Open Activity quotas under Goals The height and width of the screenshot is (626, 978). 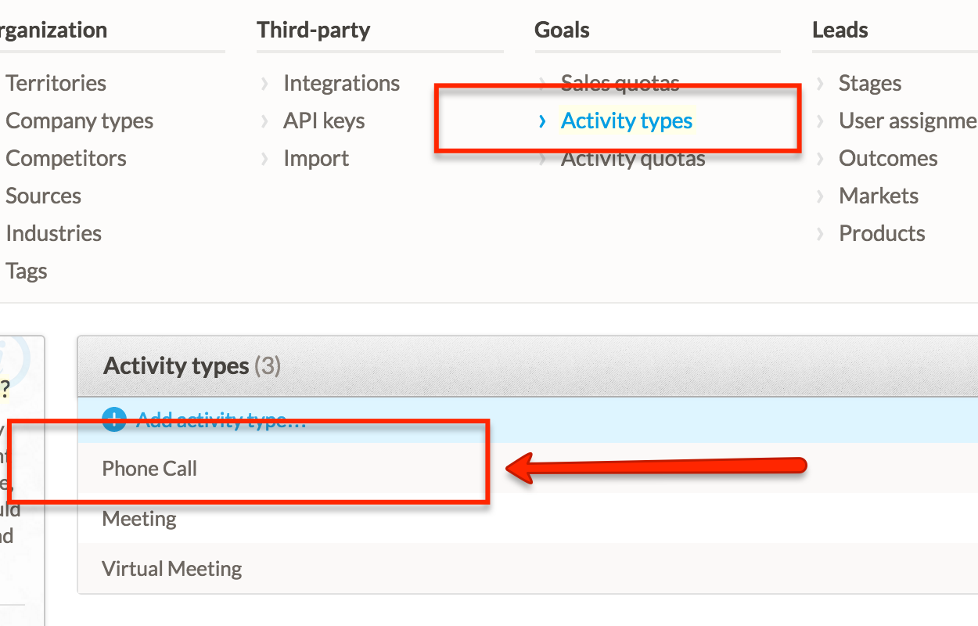633,159
